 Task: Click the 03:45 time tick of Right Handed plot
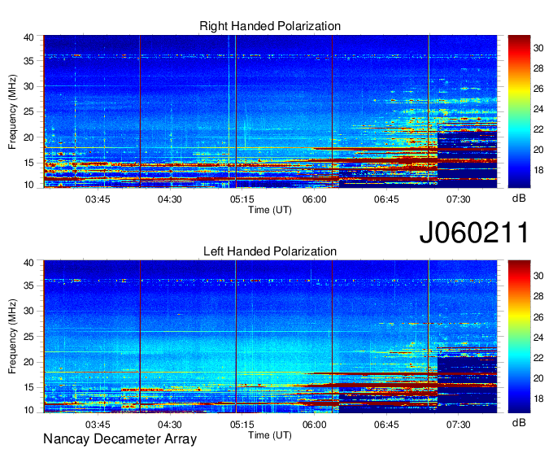point(98,199)
